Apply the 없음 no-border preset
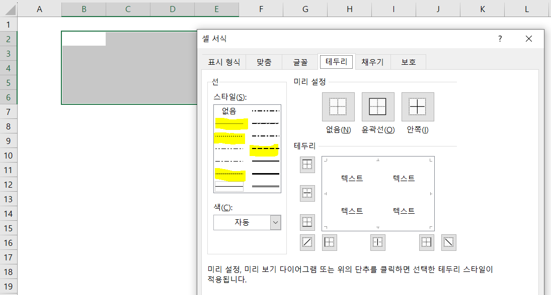 tap(338, 106)
